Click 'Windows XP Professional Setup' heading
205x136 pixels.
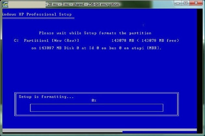37,14
